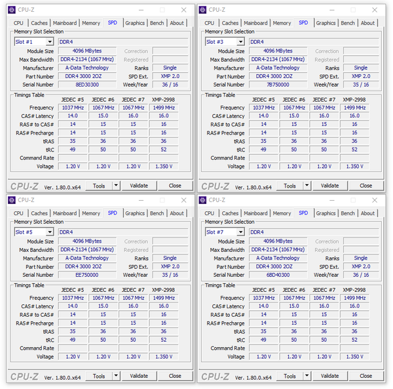Click serial number 8ED30300 field
This screenshot has height=389, width=393.
coord(87,85)
